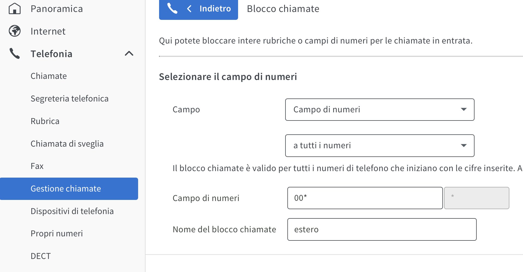
Task: Select Gestione chiamate menu item
Action: pos(66,188)
